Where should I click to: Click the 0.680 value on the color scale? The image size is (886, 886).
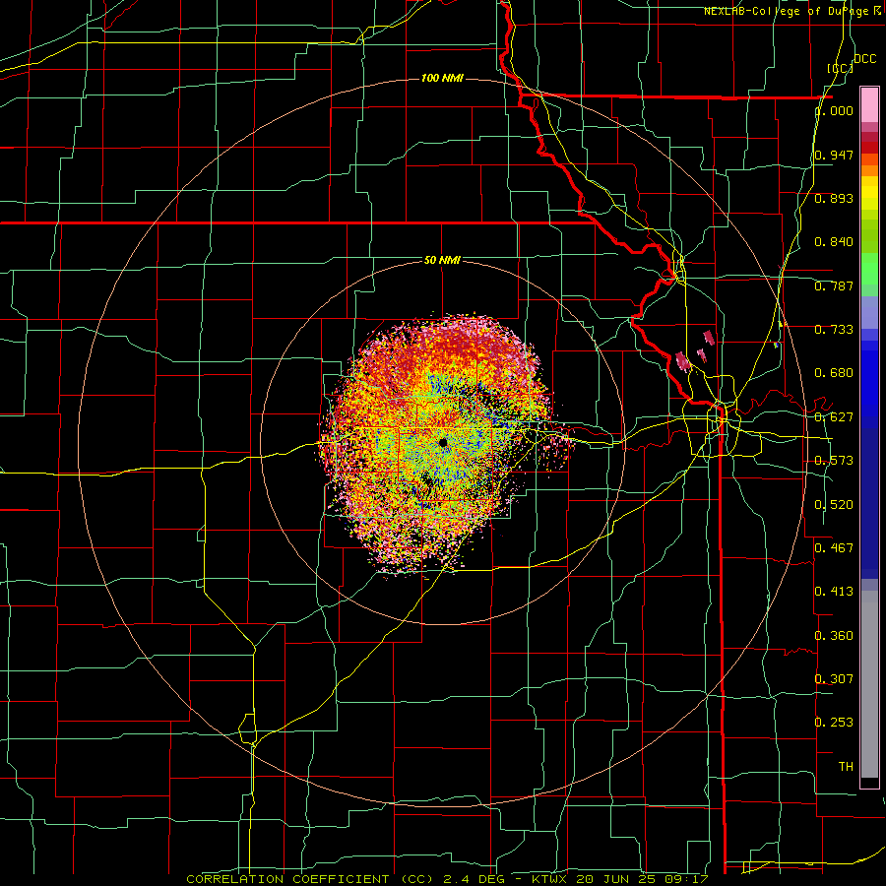point(834,373)
